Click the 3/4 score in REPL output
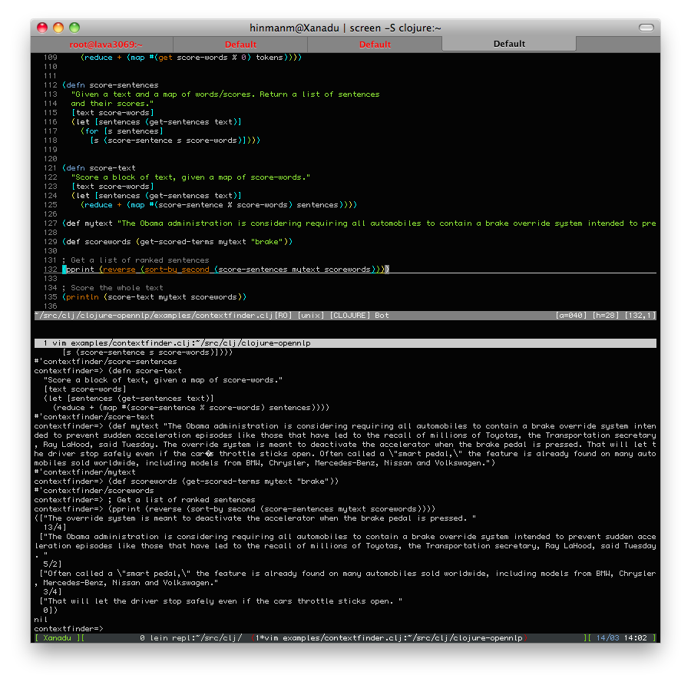Screen dimensions: 691x685 [52, 591]
